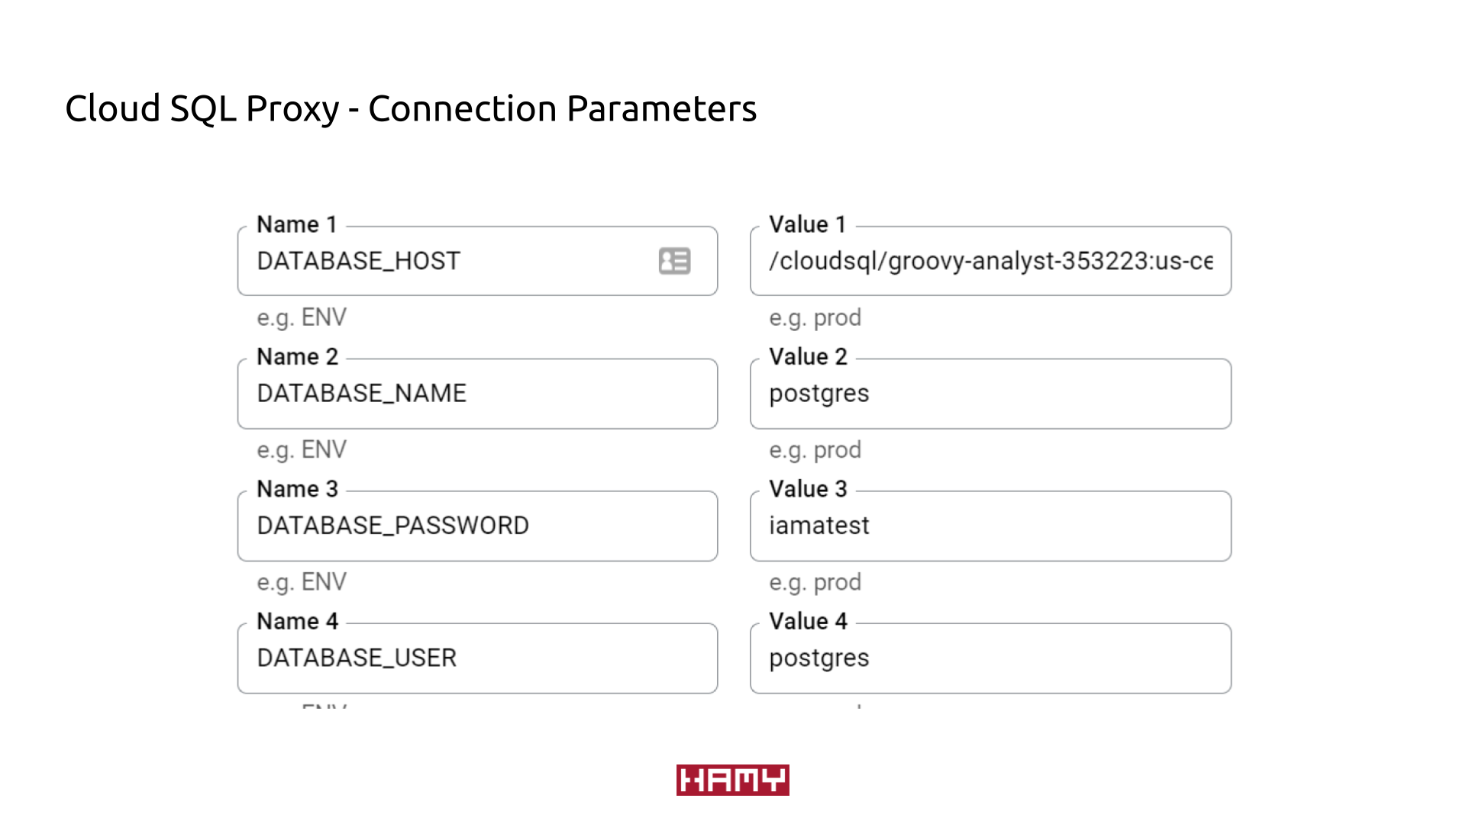Click the Value 3 field containing iamatest
Viewport: 1466px width, 824px height.
click(x=989, y=526)
